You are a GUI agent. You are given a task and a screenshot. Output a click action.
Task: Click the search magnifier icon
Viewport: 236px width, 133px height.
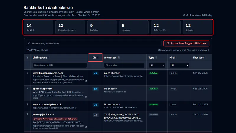point(29,43)
